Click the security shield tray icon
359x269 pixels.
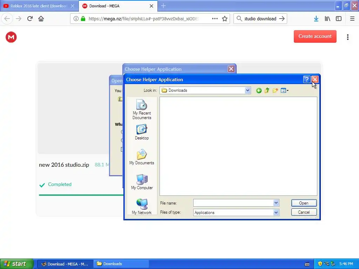(320, 264)
